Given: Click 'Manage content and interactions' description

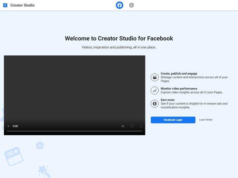Looking at the screenshot, I should coord(194,79).
